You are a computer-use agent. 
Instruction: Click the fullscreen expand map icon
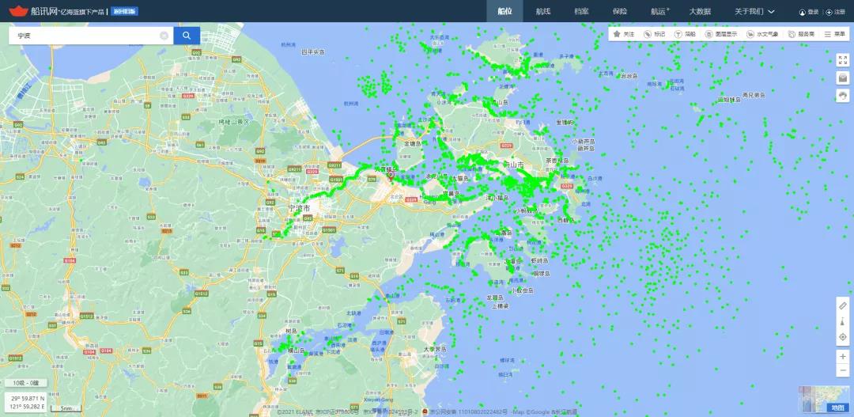click(x=843, y=61)
